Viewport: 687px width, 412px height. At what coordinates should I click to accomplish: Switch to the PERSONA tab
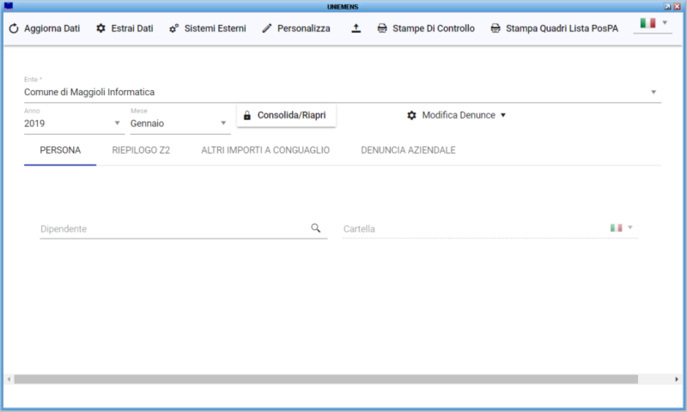click(x=60, y=150)
